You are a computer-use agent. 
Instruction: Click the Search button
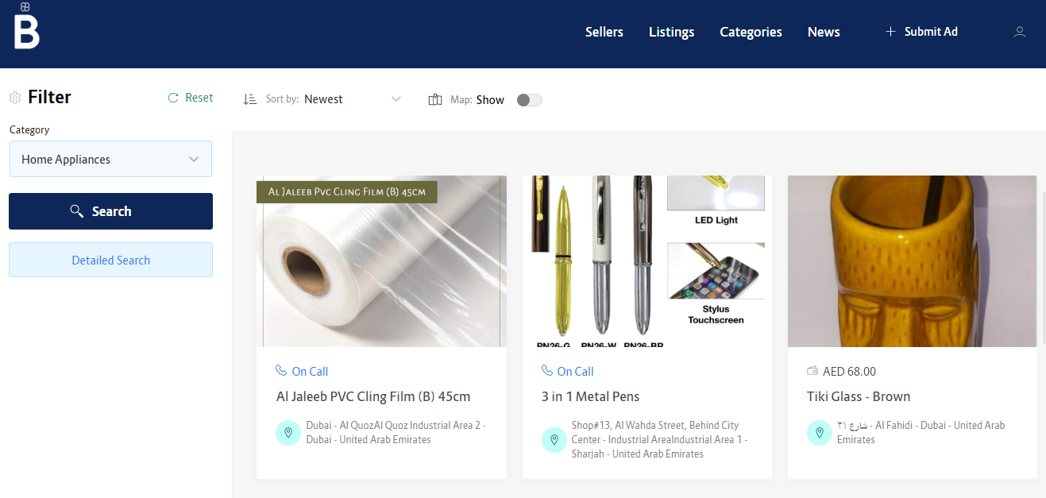110,211
